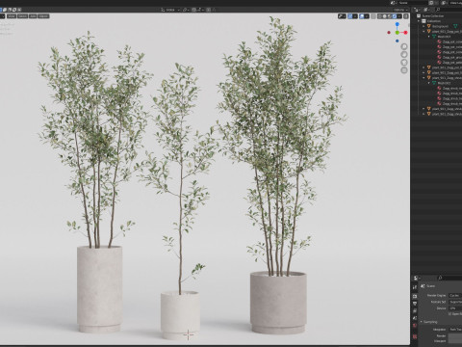This screenshot has height=347, width=462.
Task: Open the scene browse icon in top bar
Action: pyautogui.click(x=394, y=3)
